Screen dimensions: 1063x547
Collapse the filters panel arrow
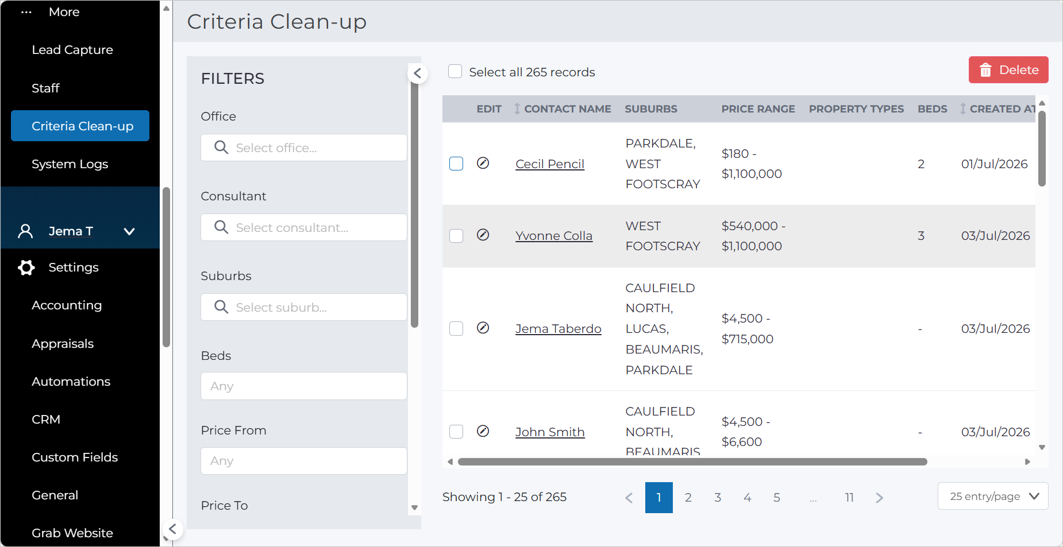tap(418, 73)
